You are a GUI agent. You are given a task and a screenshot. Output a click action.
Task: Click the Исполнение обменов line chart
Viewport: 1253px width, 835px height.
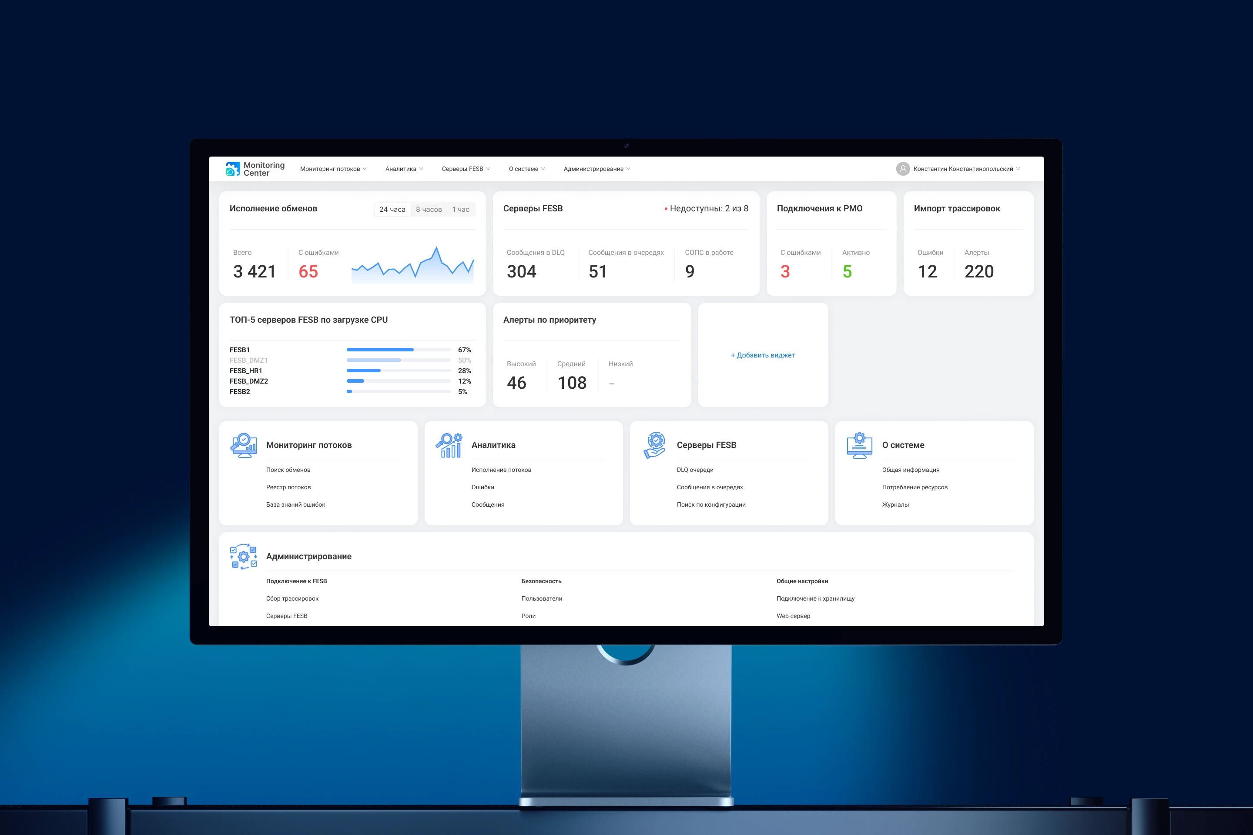[x=412, y=266]
